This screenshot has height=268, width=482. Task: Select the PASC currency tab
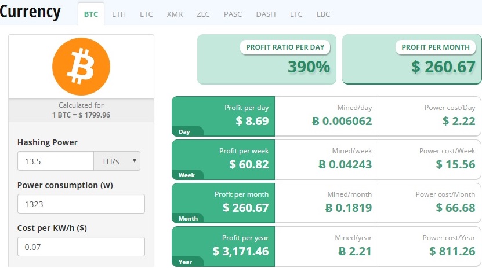coord(233,14)
